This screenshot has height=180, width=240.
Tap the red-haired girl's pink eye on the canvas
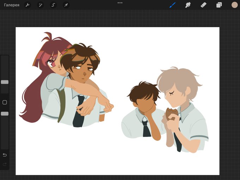click(51, 64)
